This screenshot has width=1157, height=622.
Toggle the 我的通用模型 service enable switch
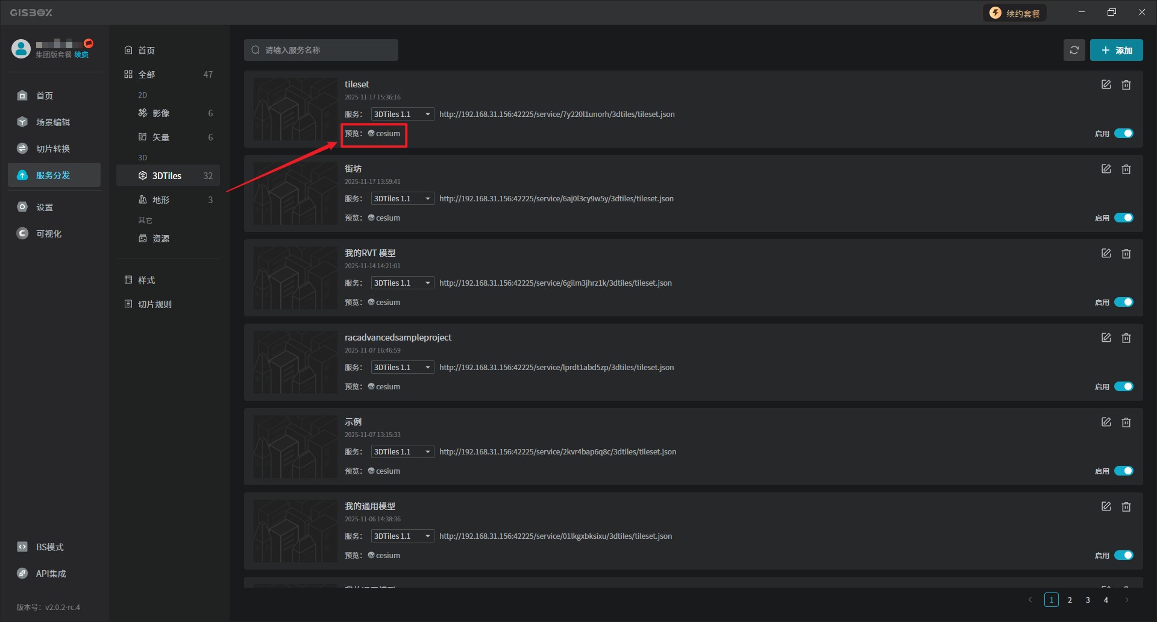pyautogui.click(x=1123, y=555)
